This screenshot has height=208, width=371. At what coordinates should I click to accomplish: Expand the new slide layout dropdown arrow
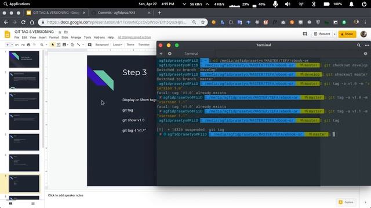(x=12, y=44)
